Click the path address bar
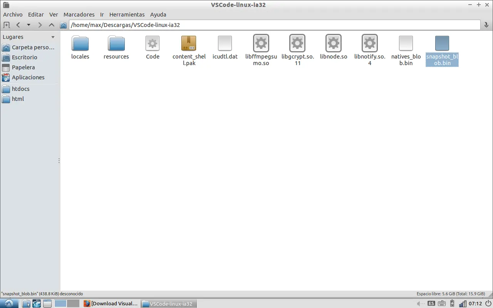The height and width of the screenshot is (308, 493). [x=275, y=25]
